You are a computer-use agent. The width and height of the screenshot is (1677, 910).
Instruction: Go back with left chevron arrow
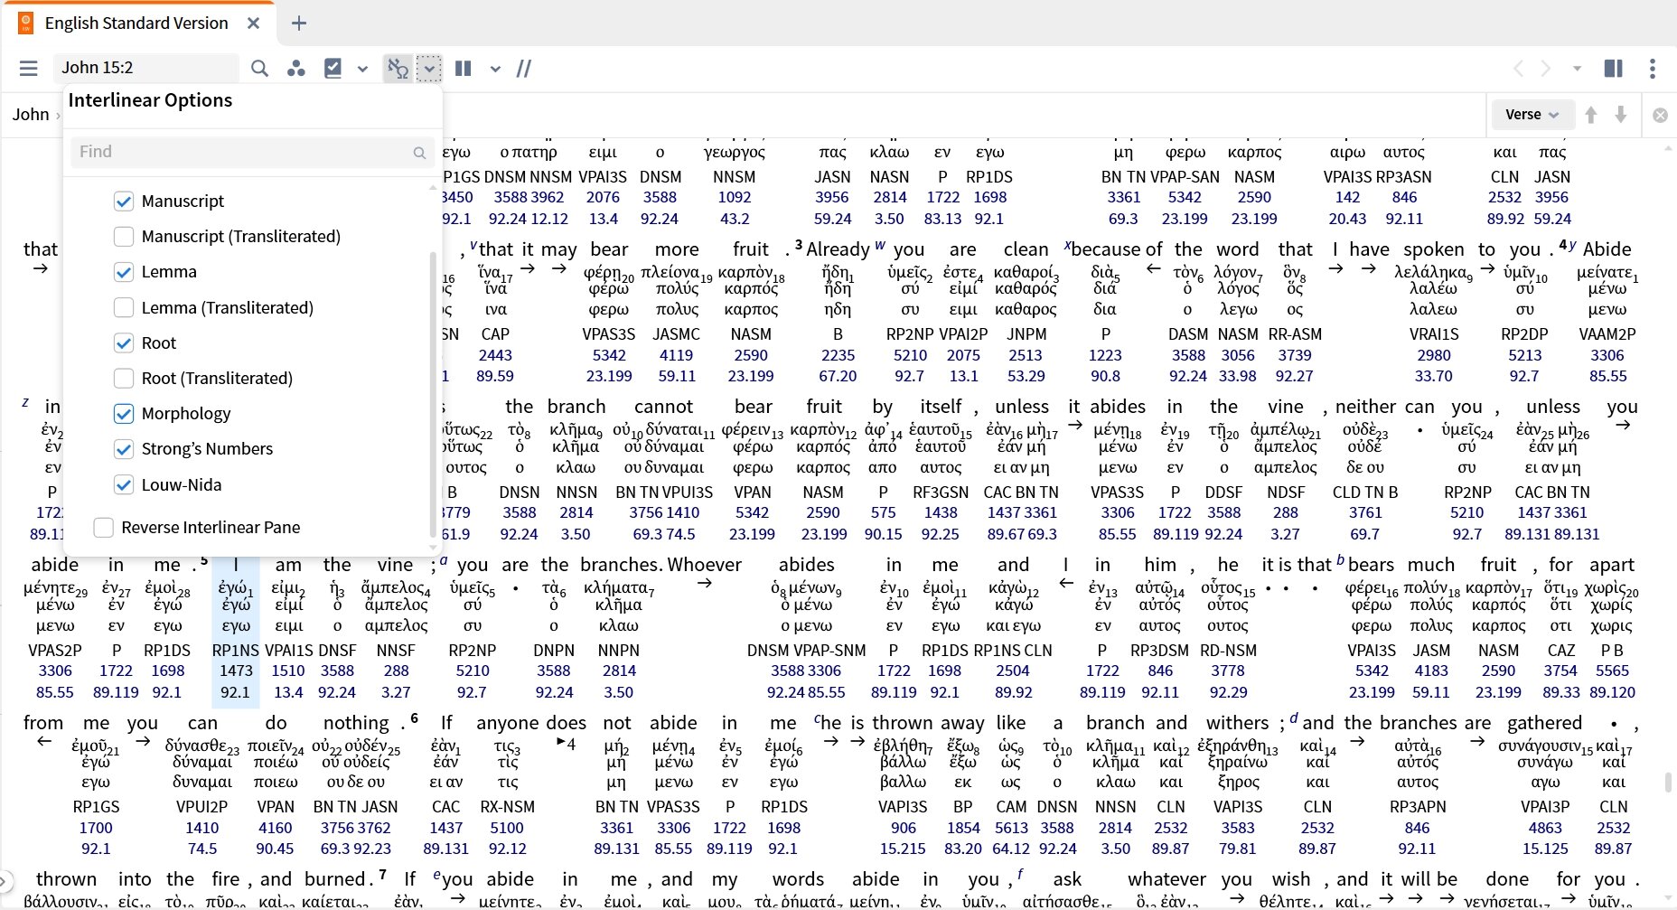click(1518, 69)
